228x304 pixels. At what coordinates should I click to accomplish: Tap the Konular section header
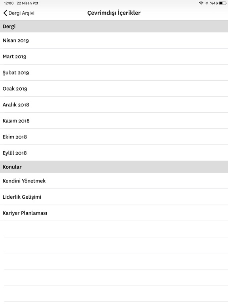[x=114, y=167]
